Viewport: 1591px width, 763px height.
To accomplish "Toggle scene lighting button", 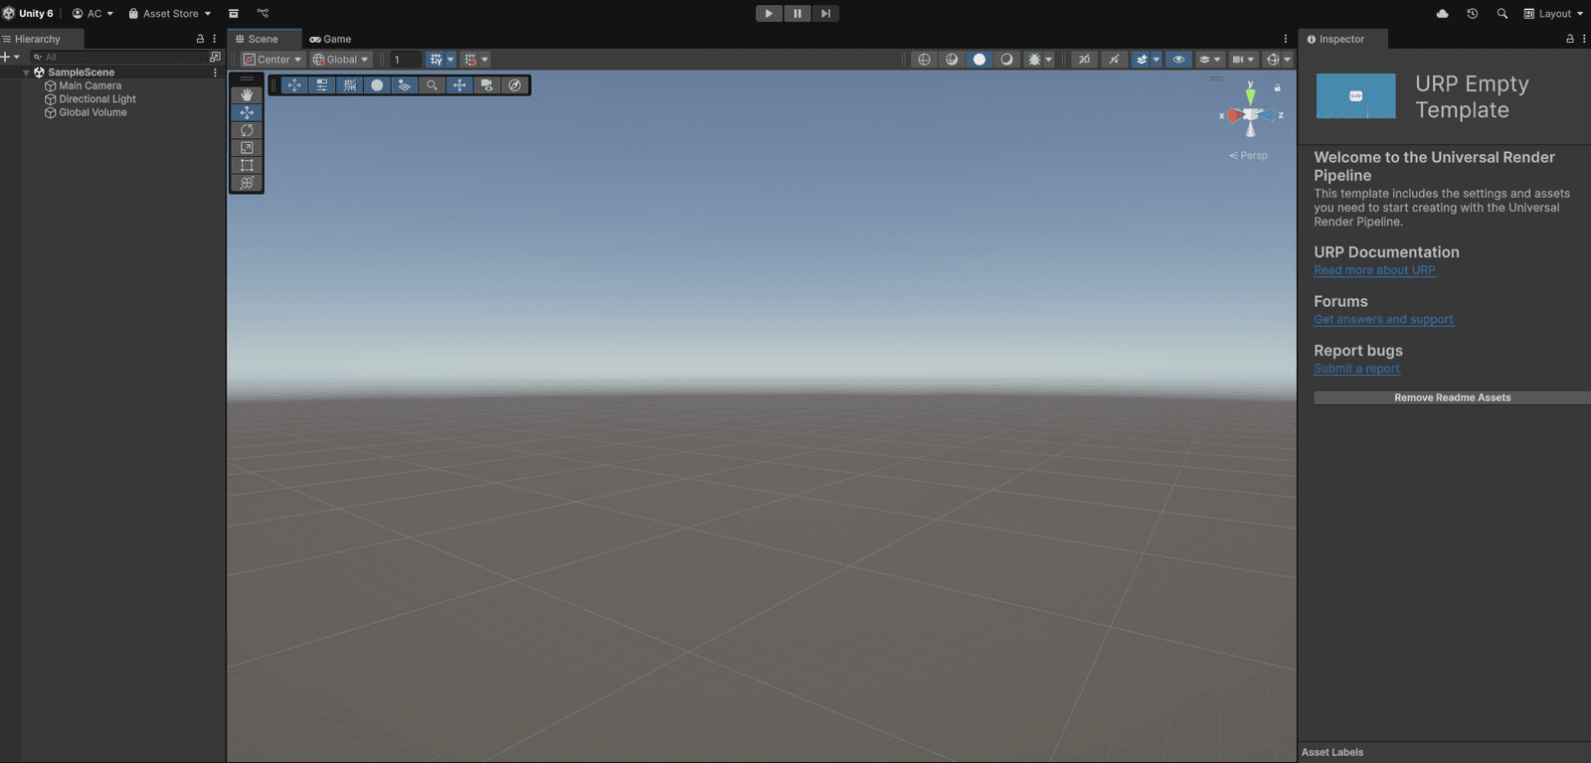I will tap(1114, 60).
